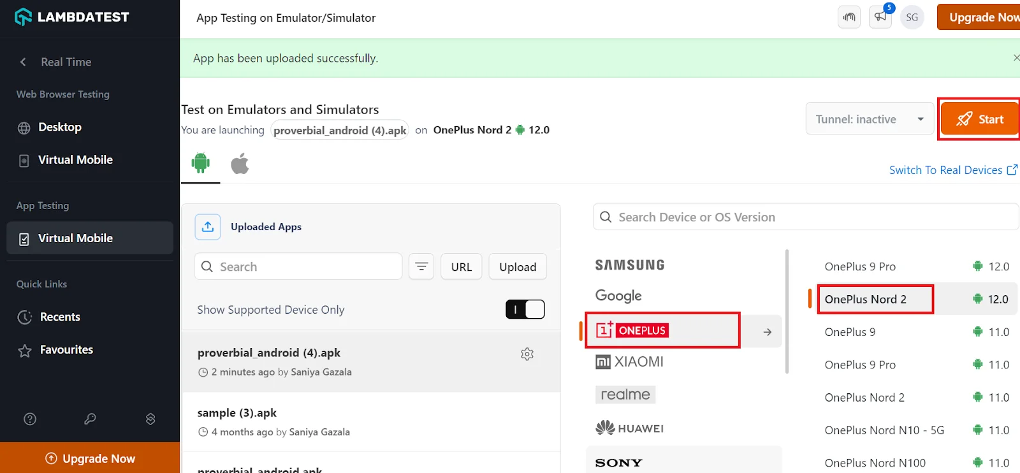Click the tunnel icon in header
This screenshot has width=1020, height=473.
point(849,17)
